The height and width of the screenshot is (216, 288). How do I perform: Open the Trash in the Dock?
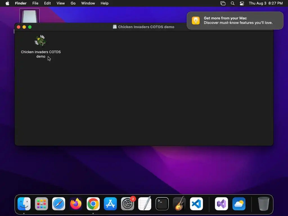coord(264,204)
